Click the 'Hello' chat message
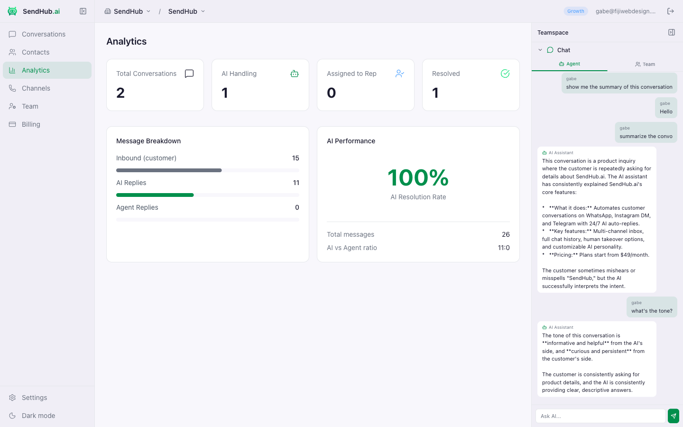The width and height of the screenshot is (683, 427). pyautogui.click(x=666, y=108)
